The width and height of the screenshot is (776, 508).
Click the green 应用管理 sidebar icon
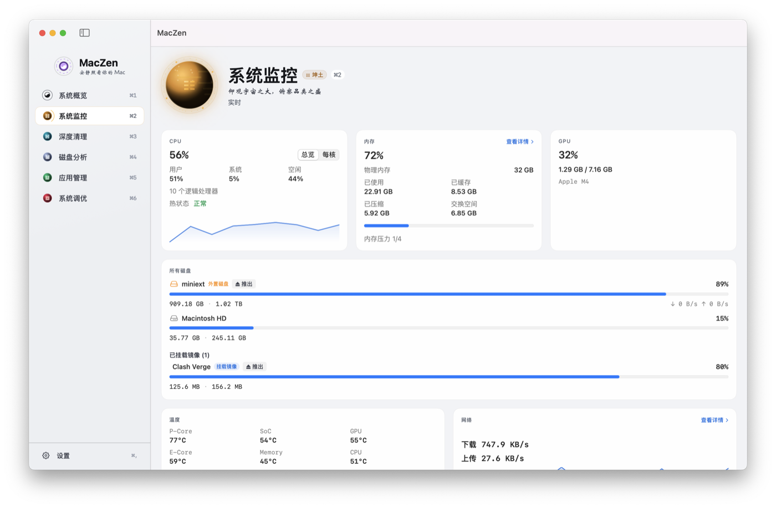(48, 178)
